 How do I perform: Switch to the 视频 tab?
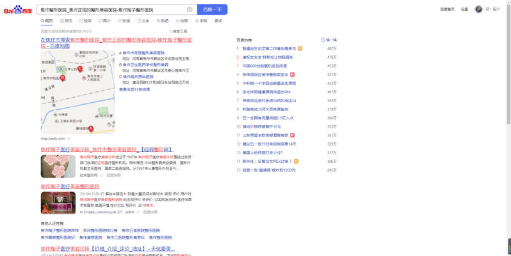pyautogui.click(x=85, y=21)
